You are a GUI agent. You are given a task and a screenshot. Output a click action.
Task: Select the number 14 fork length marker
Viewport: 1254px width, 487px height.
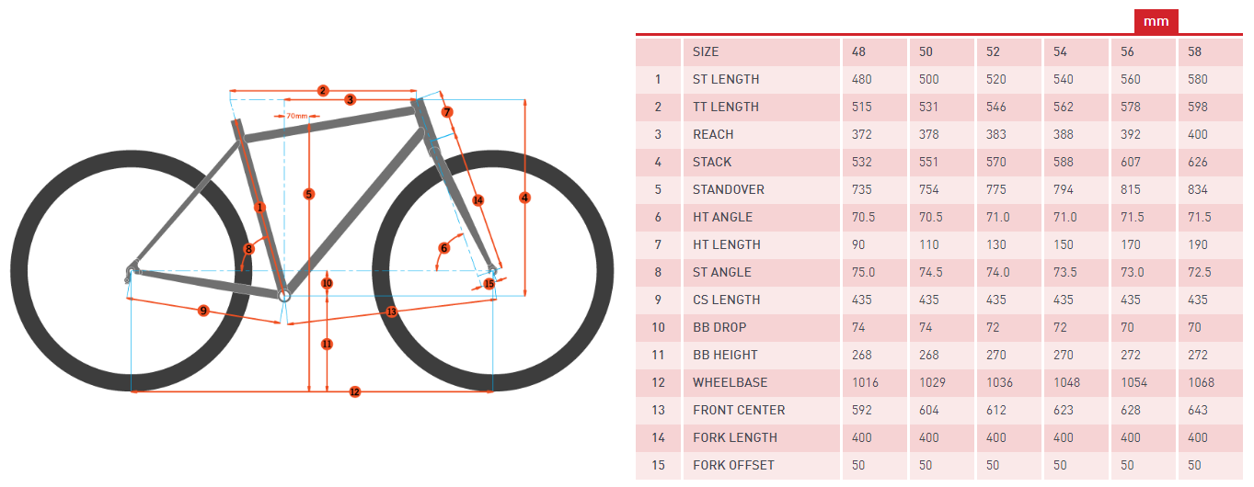coord(477,200)
